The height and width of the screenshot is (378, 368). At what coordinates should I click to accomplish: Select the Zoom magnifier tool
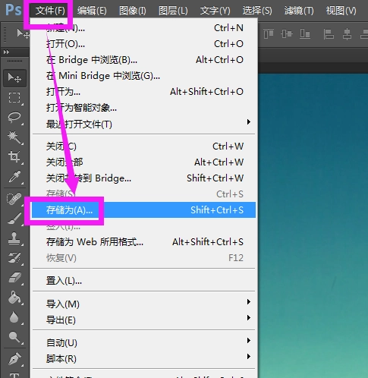point(14,337)
